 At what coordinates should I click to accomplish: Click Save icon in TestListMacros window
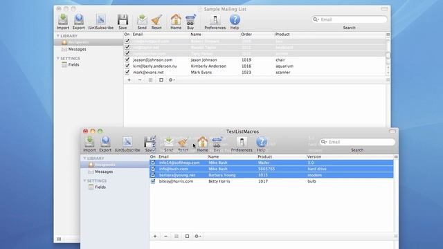pyautogui.click(x=150, y=142)
